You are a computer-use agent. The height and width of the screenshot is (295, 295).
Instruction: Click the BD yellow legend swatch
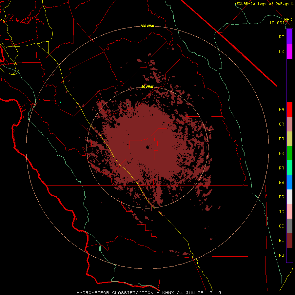(289, 139)
